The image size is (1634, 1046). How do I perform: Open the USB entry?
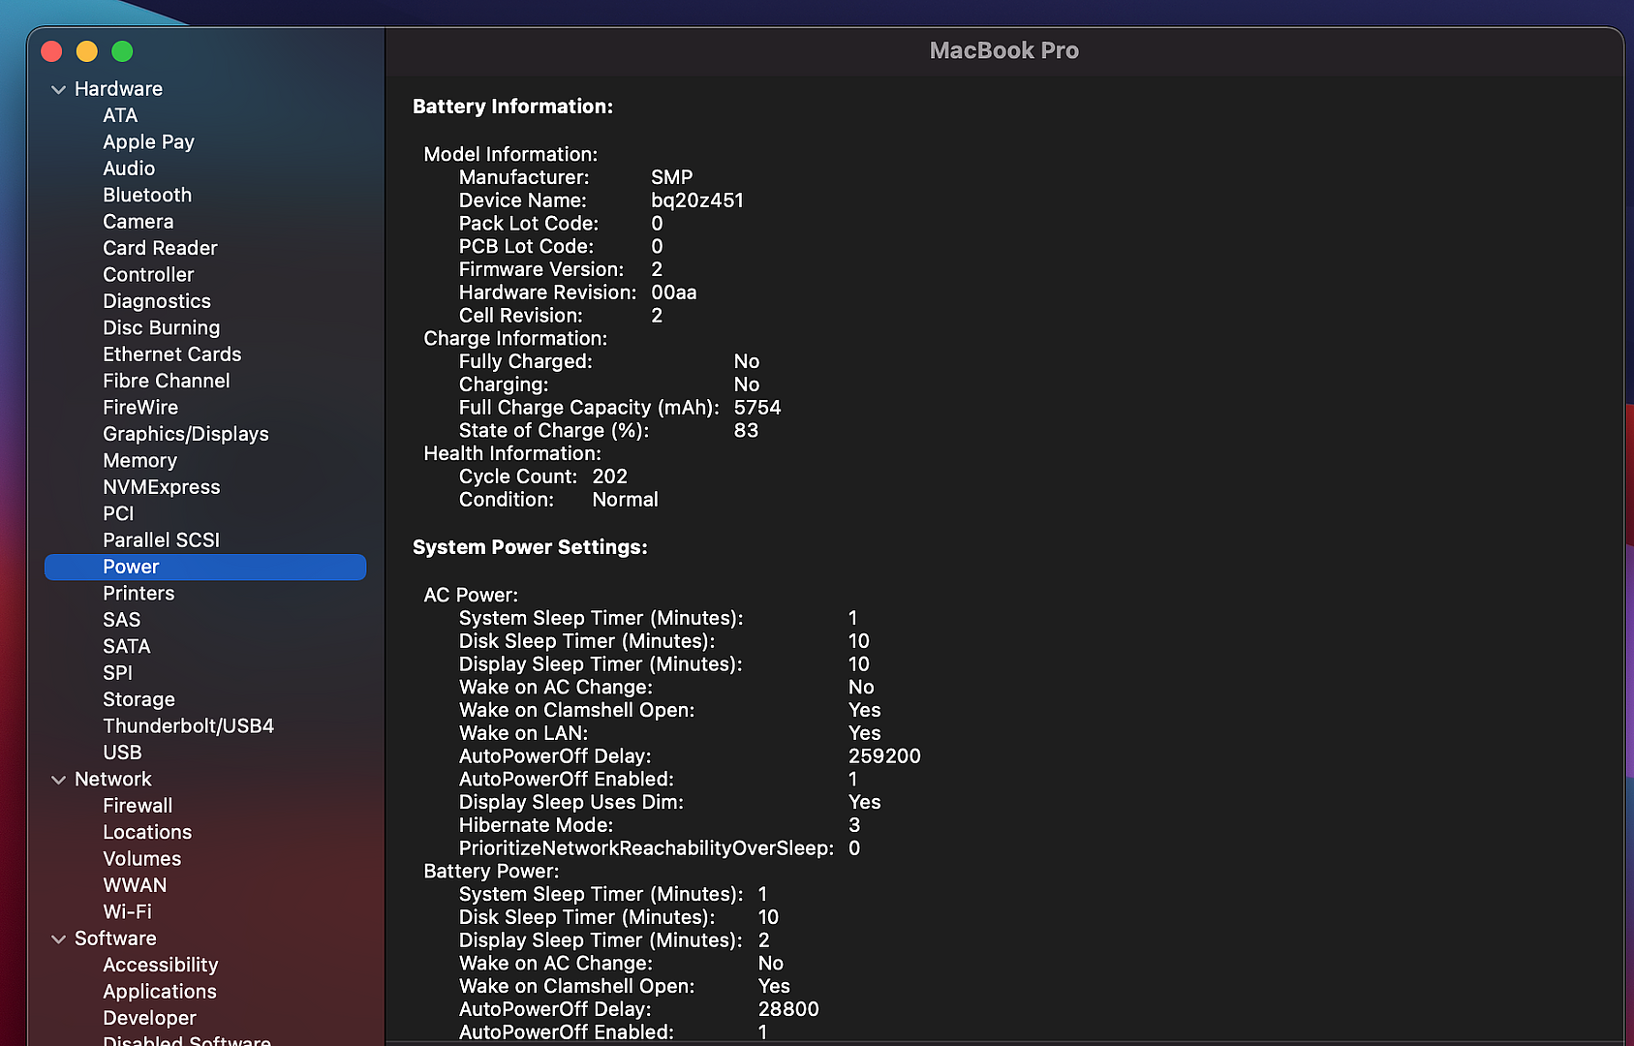coord(122,753)
